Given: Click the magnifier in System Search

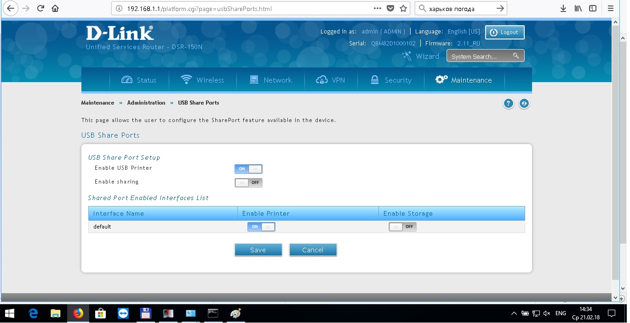Looking at the screenshot, I should [x=516, y=56].
